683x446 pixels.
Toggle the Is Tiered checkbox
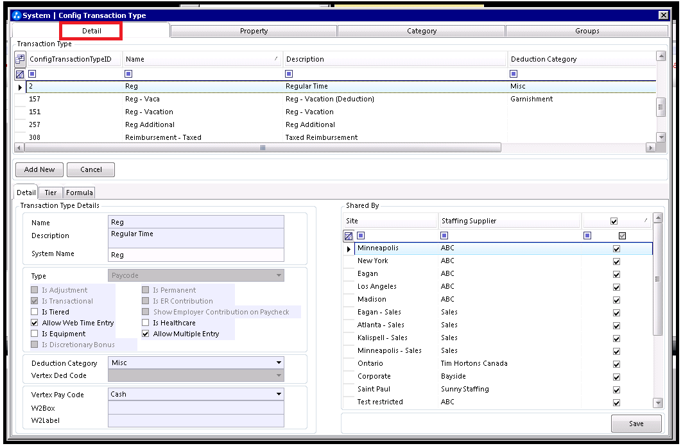[35, 312]
